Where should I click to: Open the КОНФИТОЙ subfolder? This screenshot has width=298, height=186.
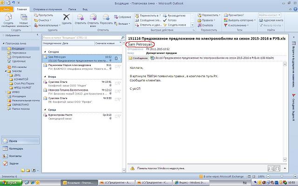21,79
